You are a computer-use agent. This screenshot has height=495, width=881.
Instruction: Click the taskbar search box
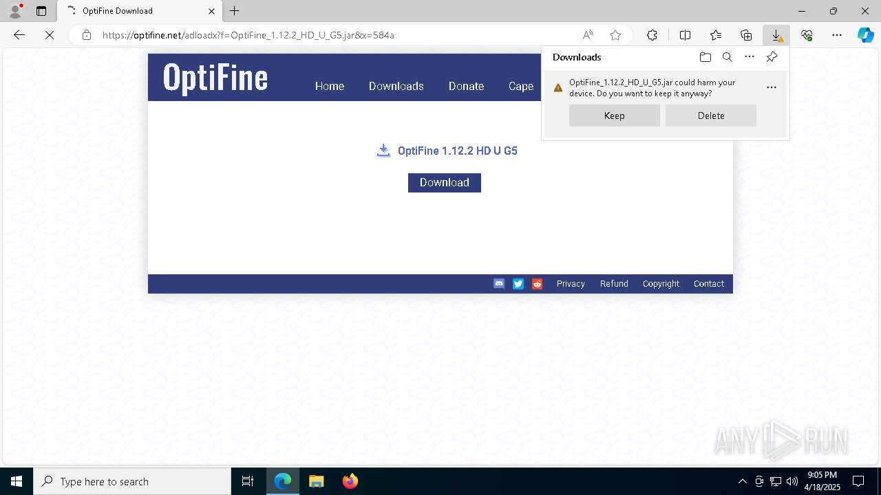click(132, 481)
